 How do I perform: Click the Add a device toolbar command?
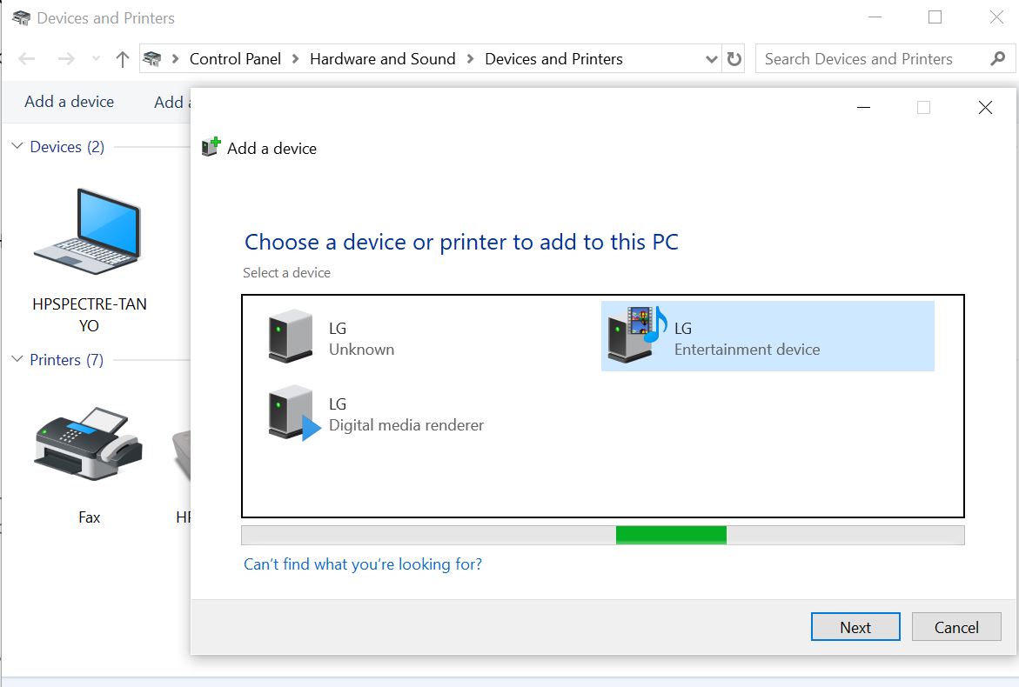pyautogui.click(x=68, y=102)
